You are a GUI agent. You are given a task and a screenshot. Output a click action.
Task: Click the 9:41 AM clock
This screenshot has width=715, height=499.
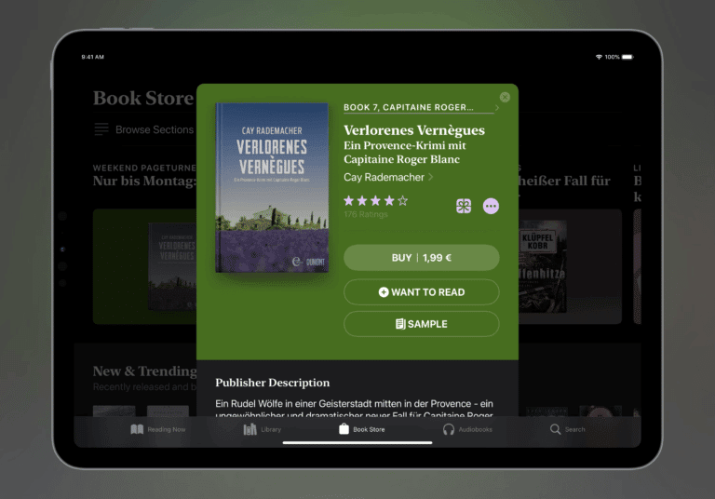[92, 57]
